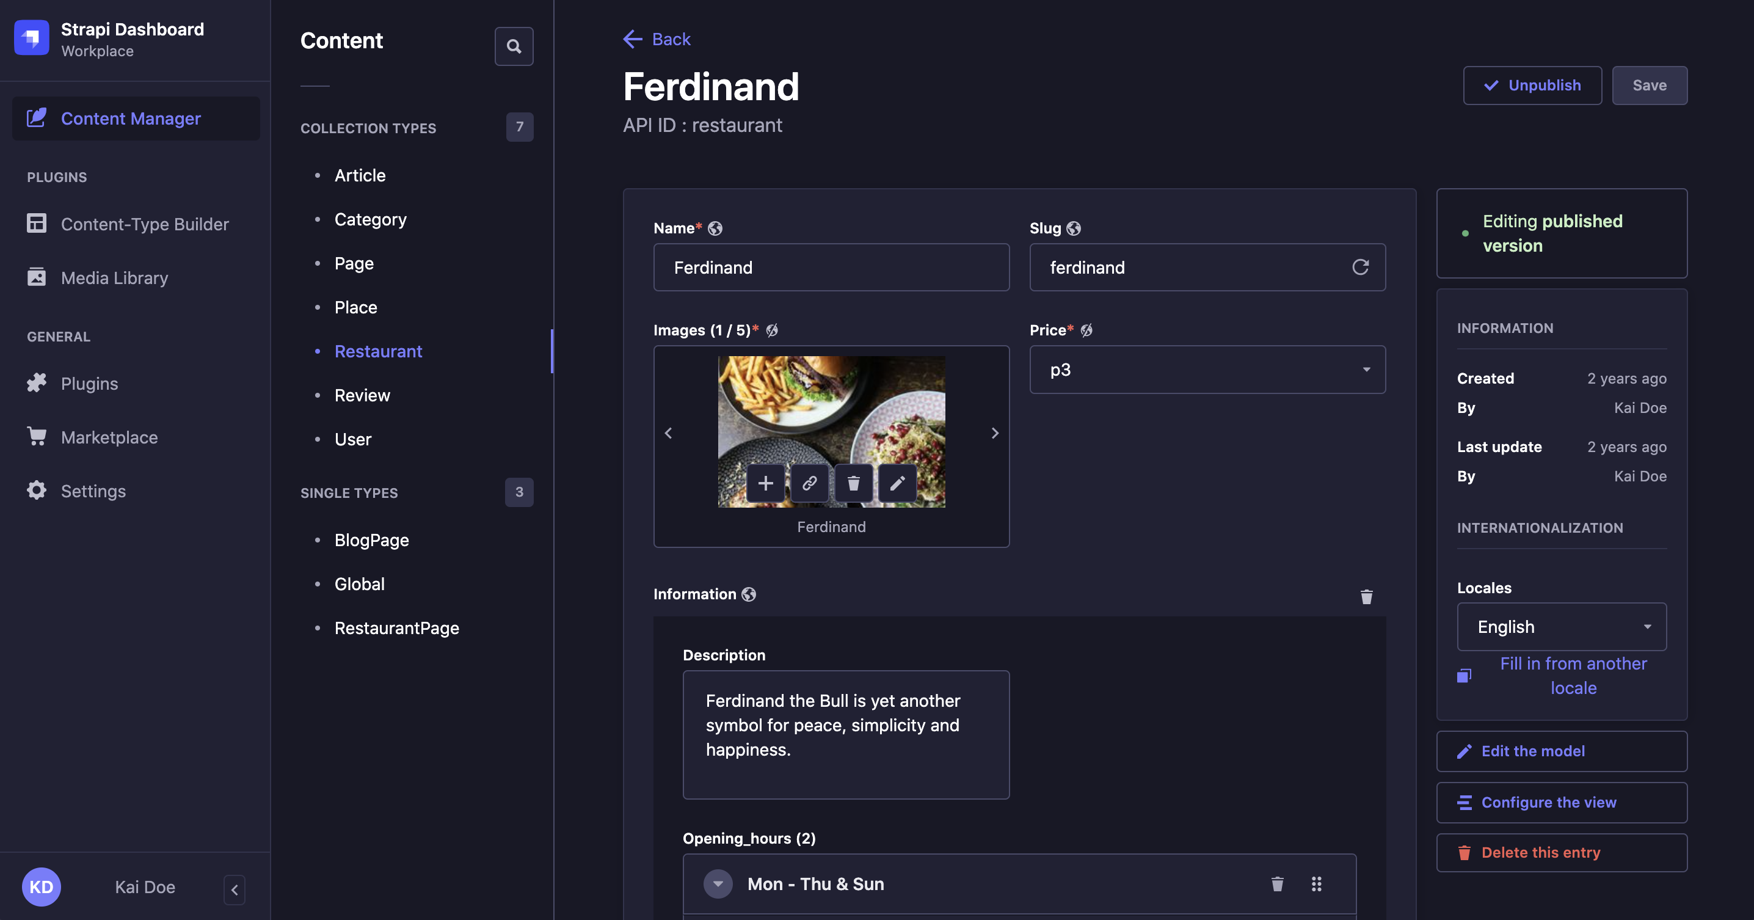Viewport: 1754px width, 920px height.
Task: Open search in the Content panel
Action: [514, 46]
